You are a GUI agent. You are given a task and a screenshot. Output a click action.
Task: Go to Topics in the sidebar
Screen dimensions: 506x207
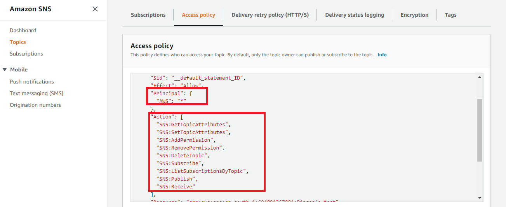(x=18, y=42)
